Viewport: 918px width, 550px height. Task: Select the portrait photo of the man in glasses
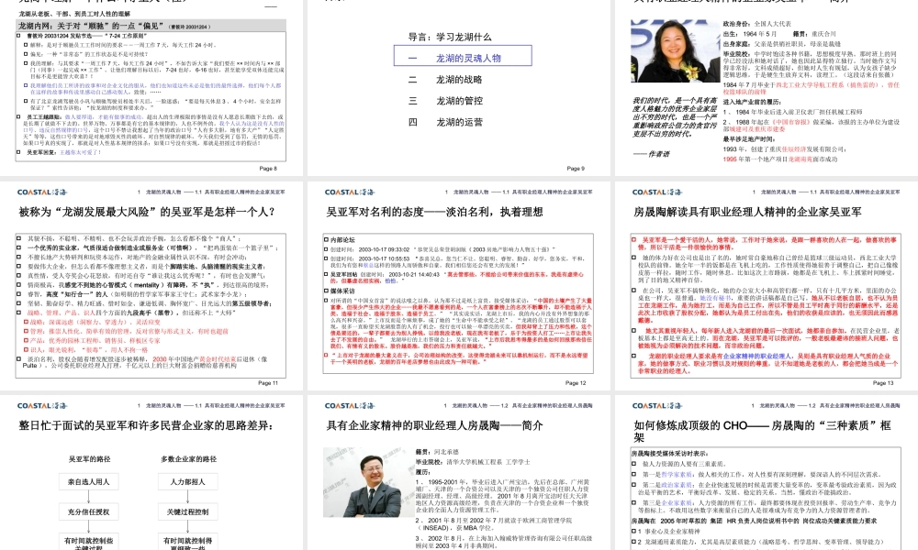367,482
